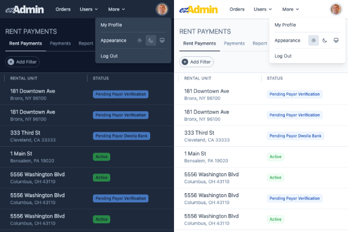Click Active badge for 1 Main St, dark panel
Image resolution: width=348 pixels, height=232 pixels.
(101, 157)
